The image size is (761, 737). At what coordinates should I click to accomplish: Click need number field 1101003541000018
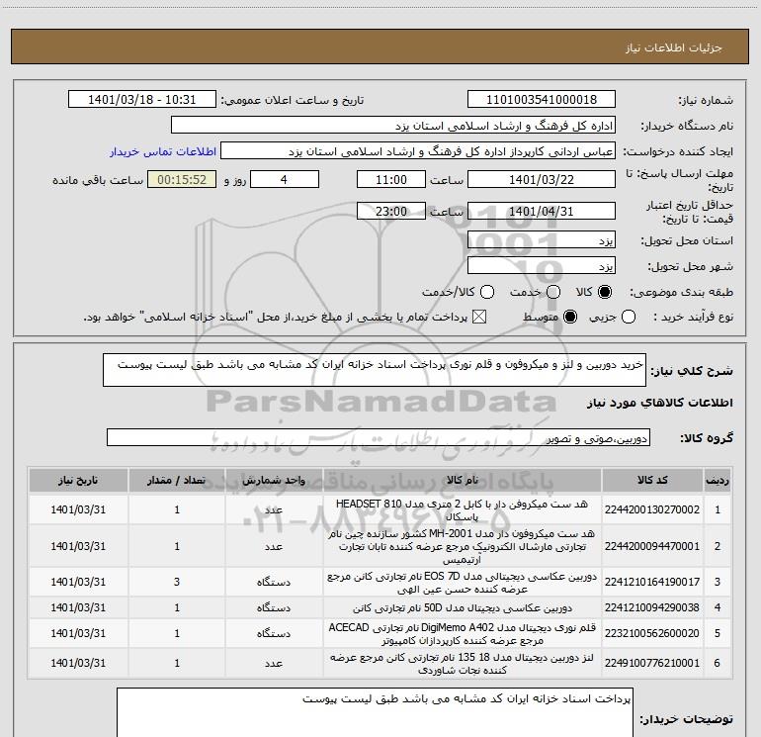pos(542,100)
